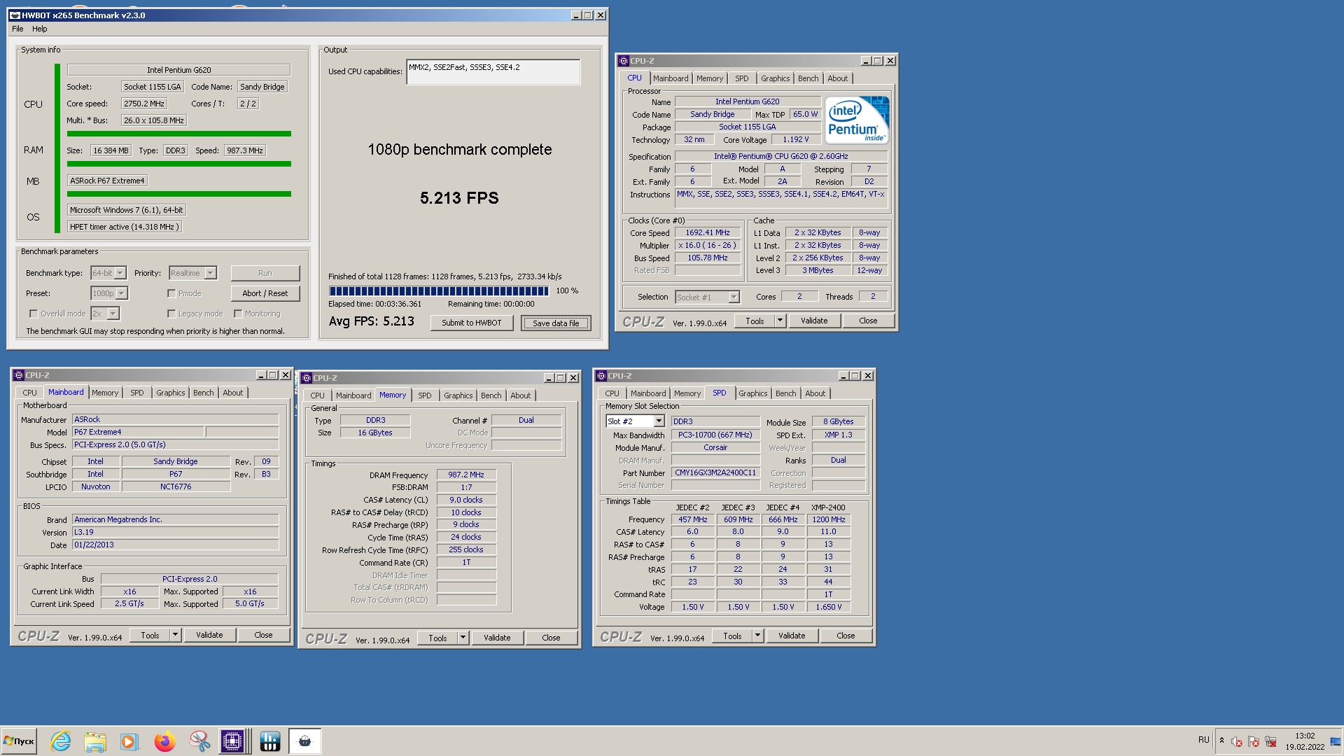Screen dimensions: 1344x756
Task: Expand Tools arrow in CPU-Z Memory window
Action: [463, 638]
